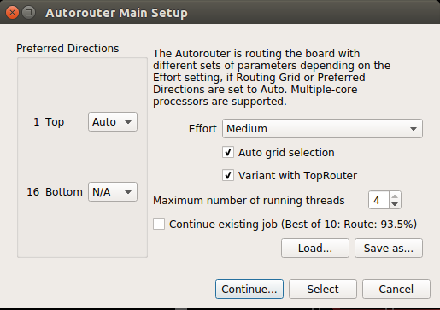Screen dimensions: 440x310
Task: Click the maximize window button in title bar
Action: click(x=28, y=13)
